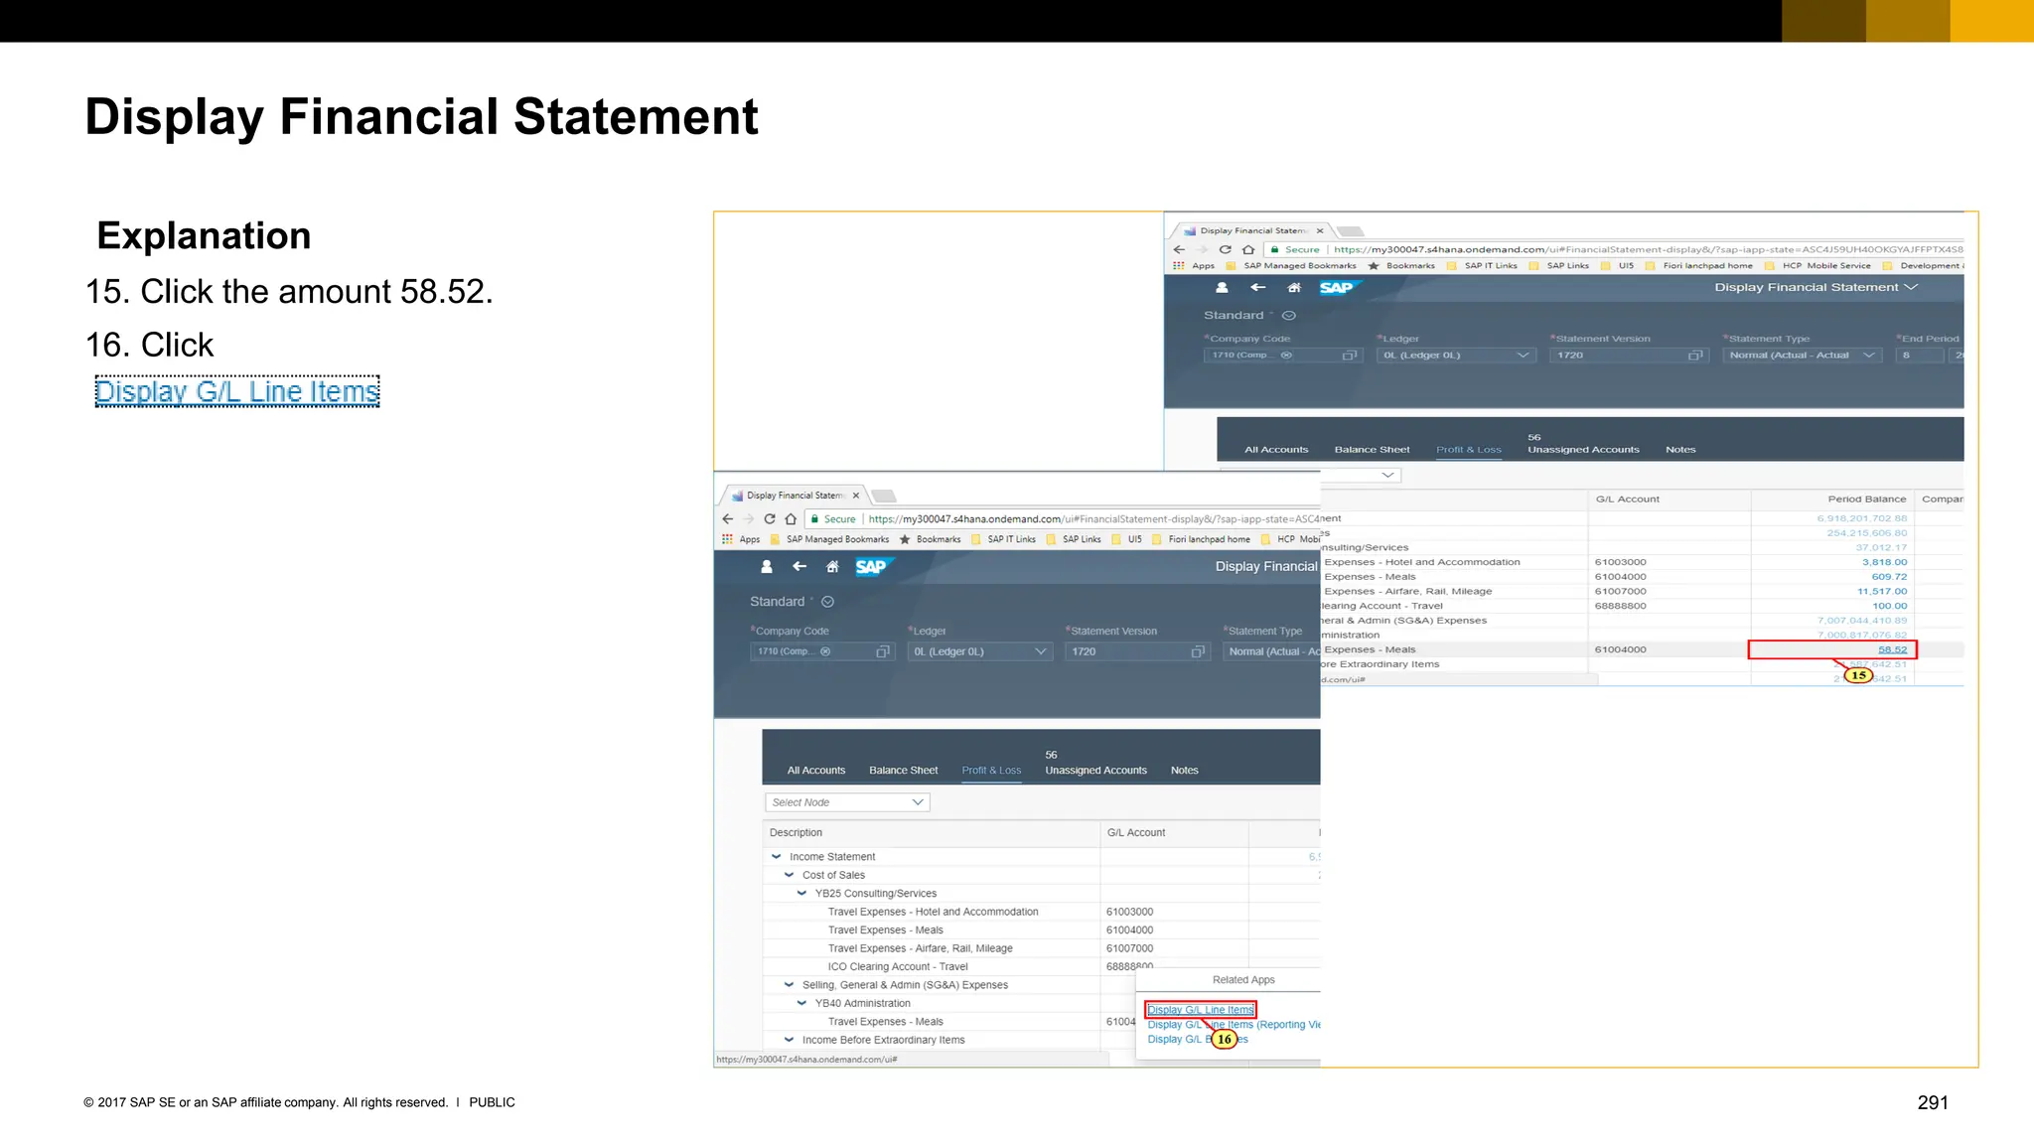Click the SAP home icon in lower-left window
2034x1144 pixels.
tap(832, 566)
